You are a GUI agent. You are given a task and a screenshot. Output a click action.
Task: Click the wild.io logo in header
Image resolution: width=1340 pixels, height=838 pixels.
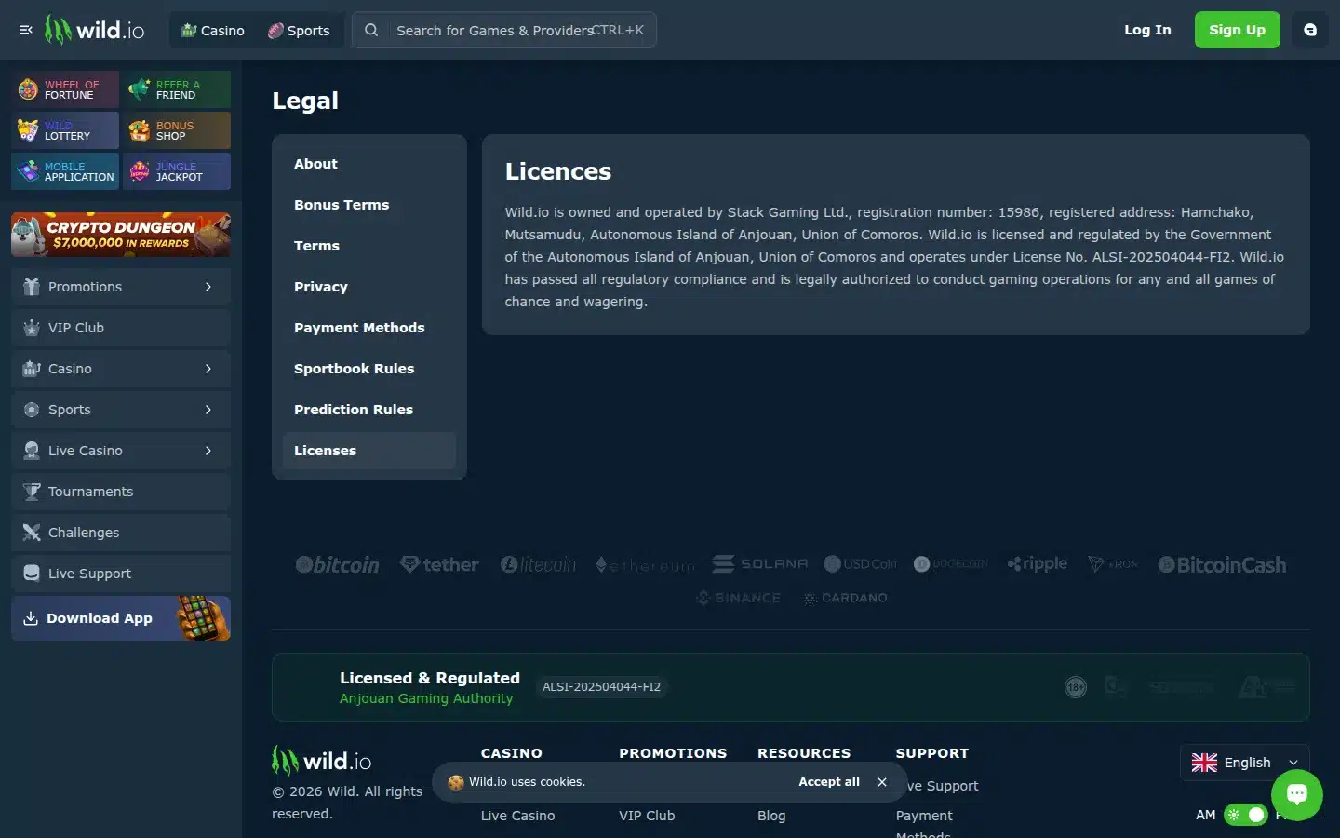click(95, 30)
